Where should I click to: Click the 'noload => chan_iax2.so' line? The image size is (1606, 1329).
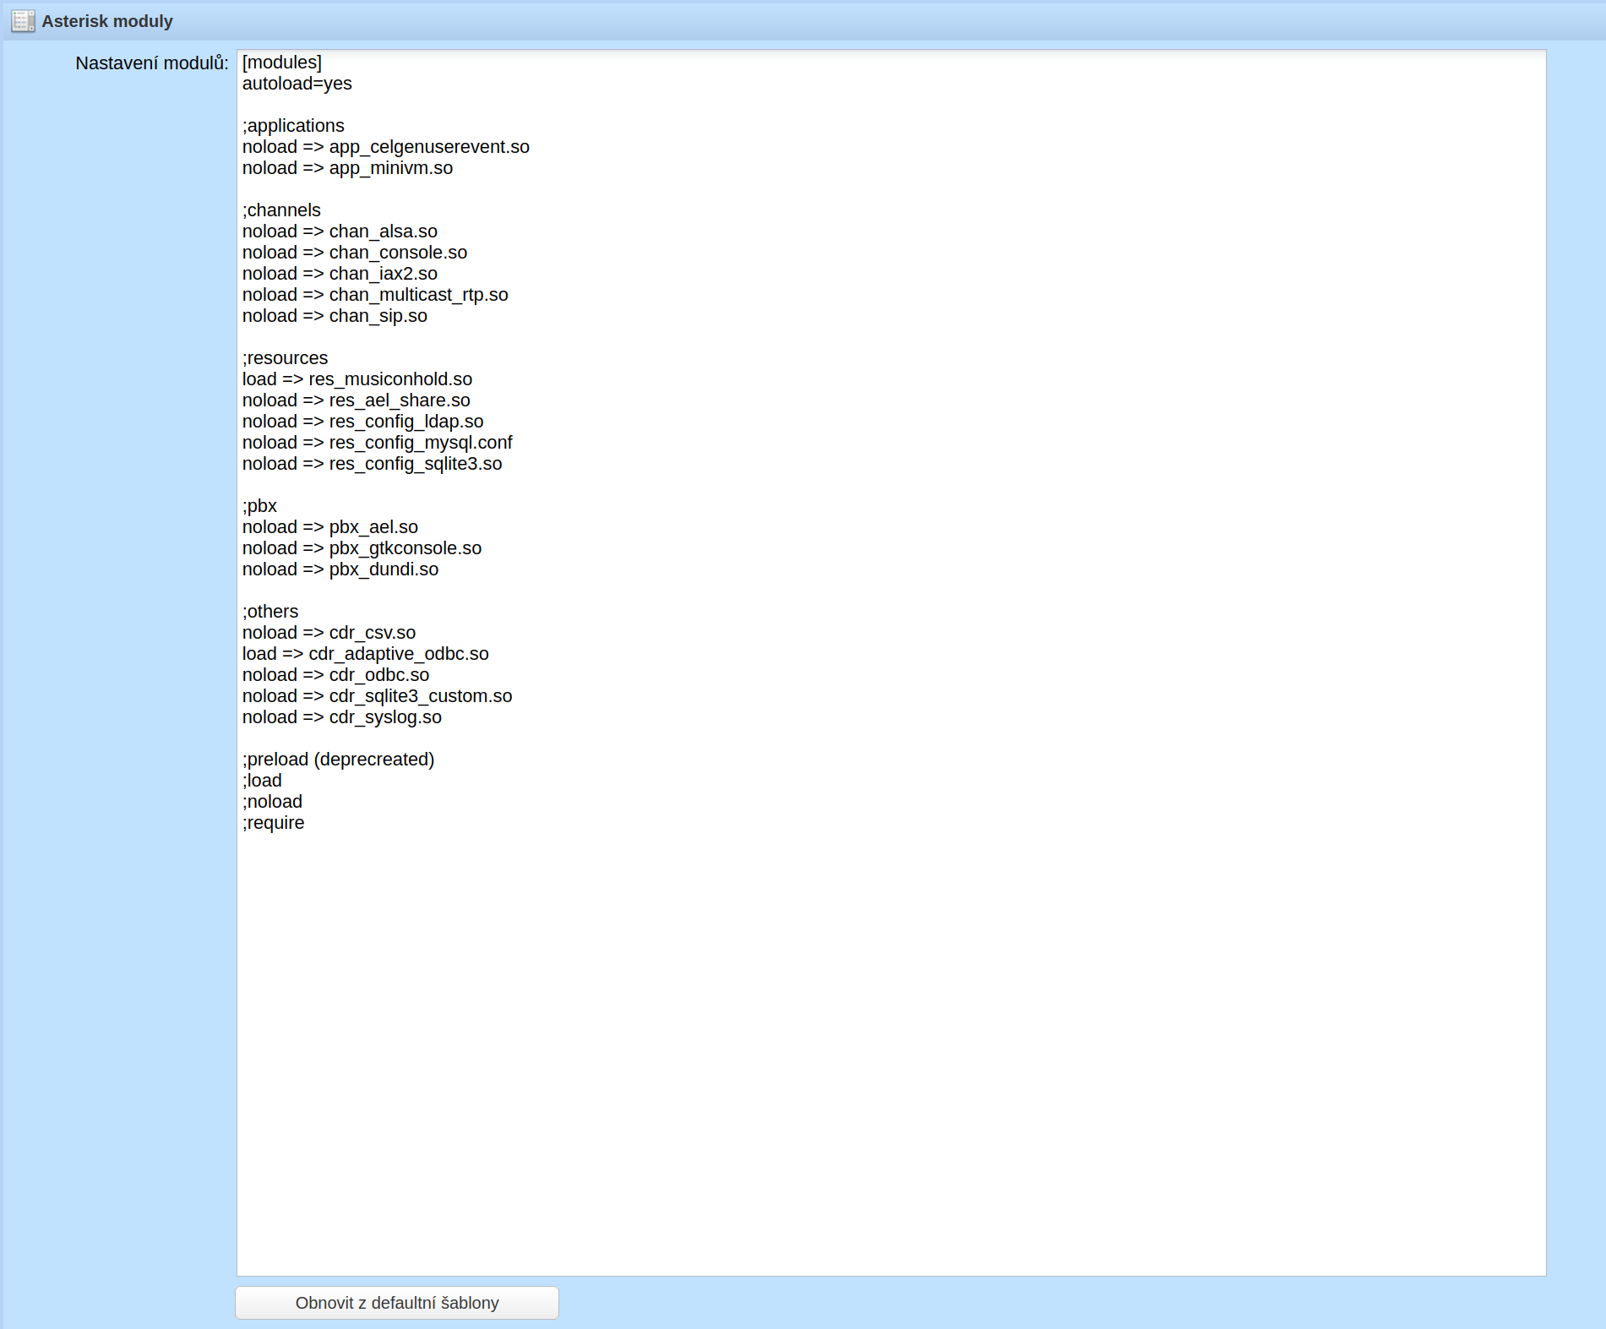pos(340,274)
